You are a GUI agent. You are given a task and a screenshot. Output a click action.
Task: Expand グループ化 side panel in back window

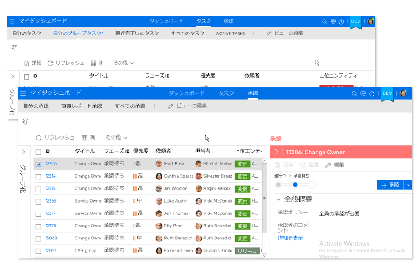(x=13, y=77)
